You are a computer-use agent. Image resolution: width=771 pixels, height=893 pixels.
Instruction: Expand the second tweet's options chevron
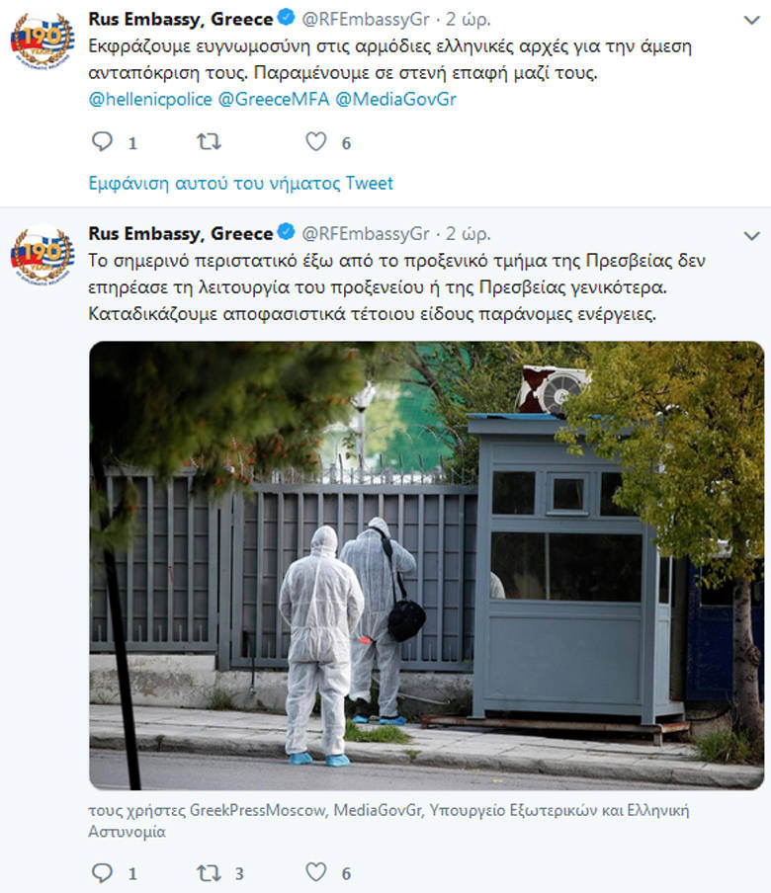752,236
